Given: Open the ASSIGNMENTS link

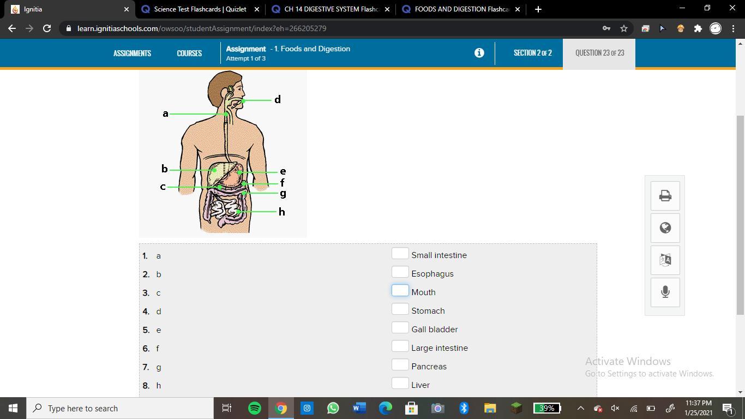Looking at the screenshot, I should [132, 53].
